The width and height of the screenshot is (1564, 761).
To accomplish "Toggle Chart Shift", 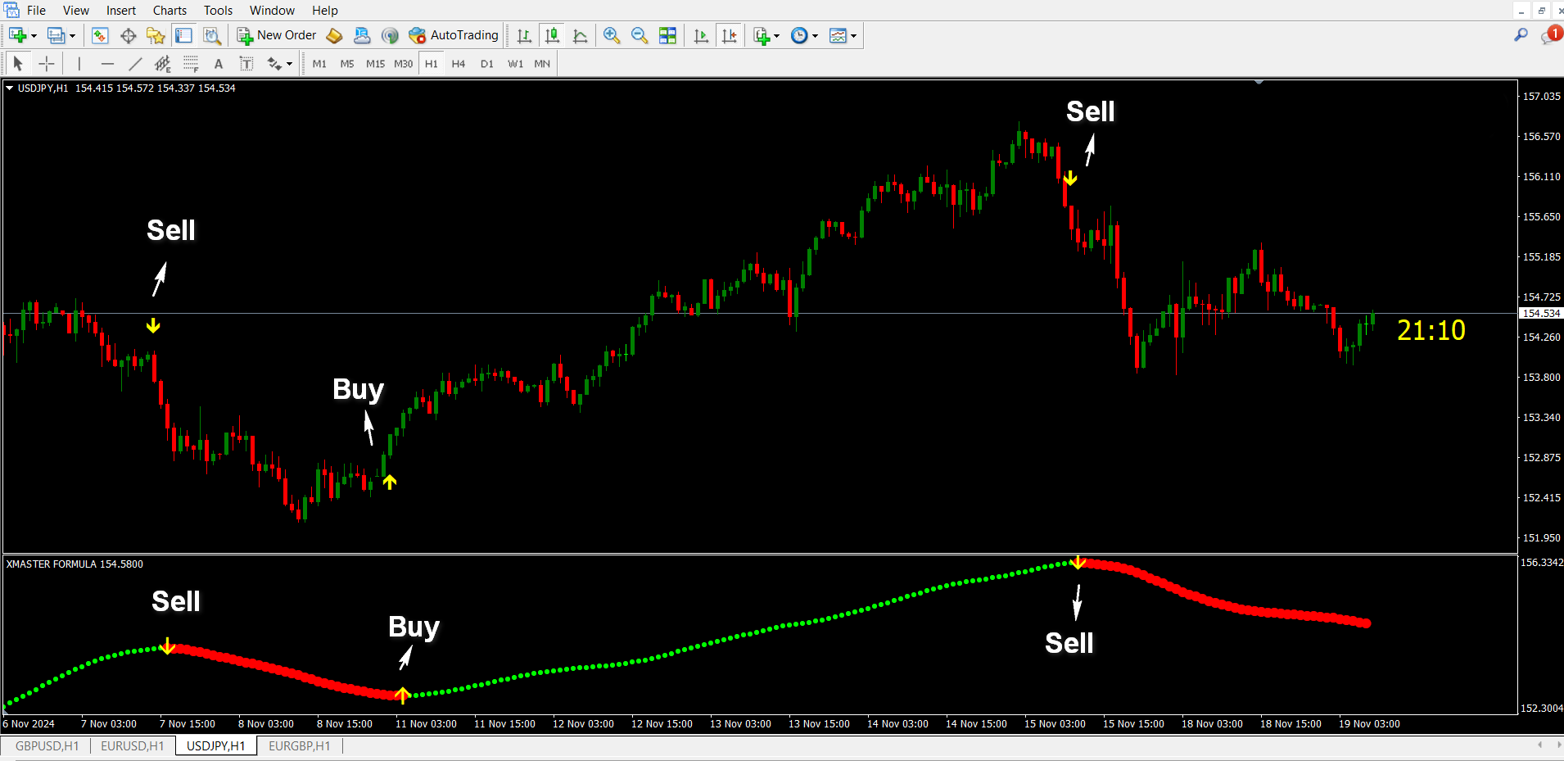I will 729,35.
